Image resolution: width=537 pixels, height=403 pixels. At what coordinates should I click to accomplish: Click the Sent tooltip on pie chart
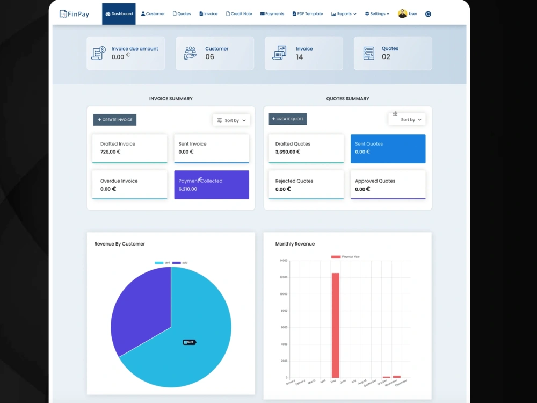pos(189,342)
